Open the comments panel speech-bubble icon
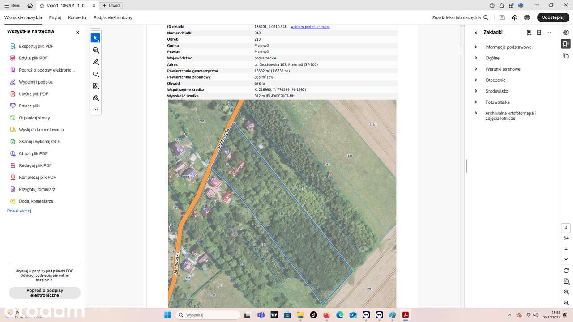Viewport: 573px width, 322px height. (x=566, y=32)
